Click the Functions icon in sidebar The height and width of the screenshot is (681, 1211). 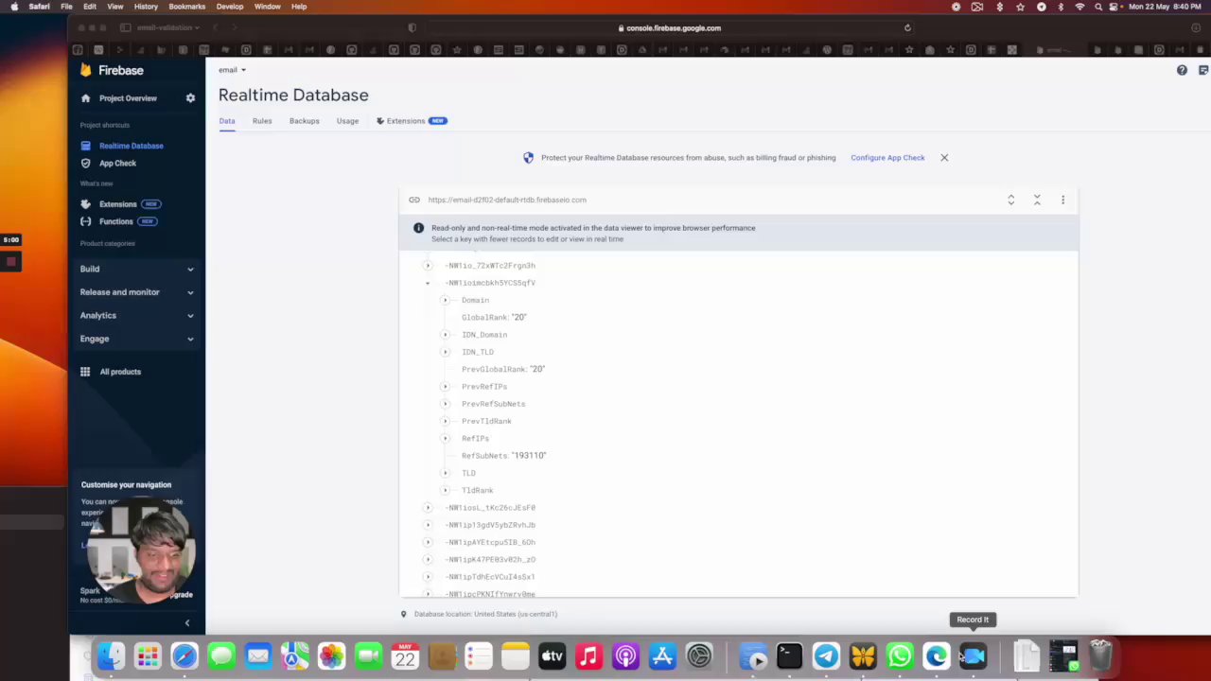coord(86,221)
